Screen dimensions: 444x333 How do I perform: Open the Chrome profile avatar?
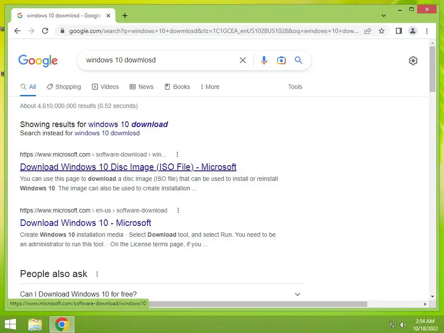click(x=413, y=31)
